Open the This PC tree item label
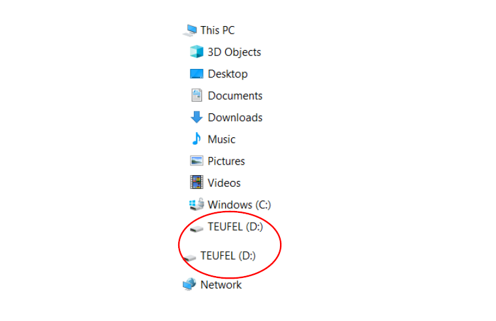 [x=217, y=31]
